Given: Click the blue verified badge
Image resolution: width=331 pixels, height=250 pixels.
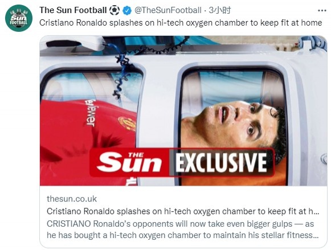Looking at the screenshot, I should pos(127,10).
